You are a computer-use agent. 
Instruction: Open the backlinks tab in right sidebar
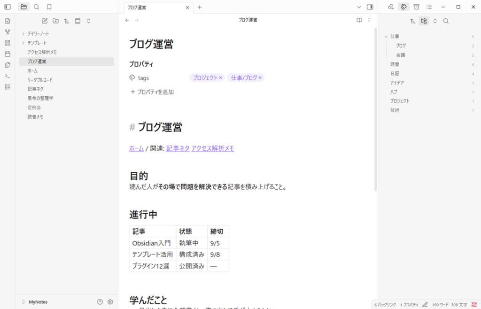point(391,7)
